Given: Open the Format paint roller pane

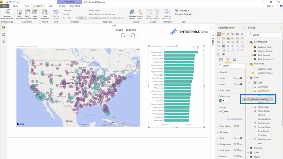Looking at the screenshot, I should (228, 60).
